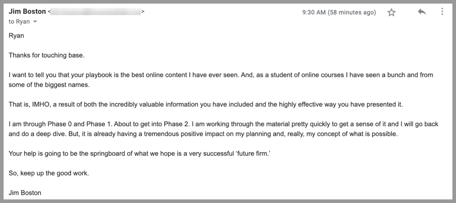Click 'Phase 0' in the message body

[x=60, y=124]
